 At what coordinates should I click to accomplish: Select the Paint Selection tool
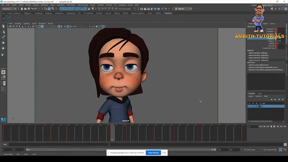coord(3,37)
